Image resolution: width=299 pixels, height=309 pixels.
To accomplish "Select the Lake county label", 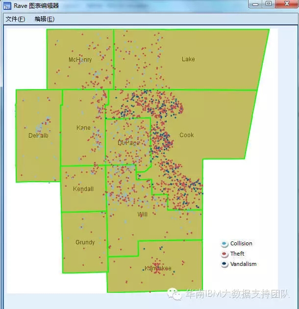I will coord(188,59).
